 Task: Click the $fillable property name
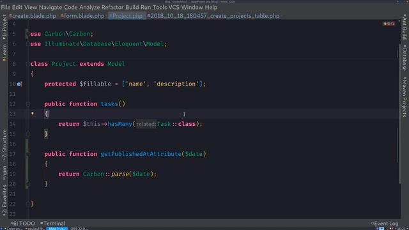pyautogui.click(x=95, y=84)
